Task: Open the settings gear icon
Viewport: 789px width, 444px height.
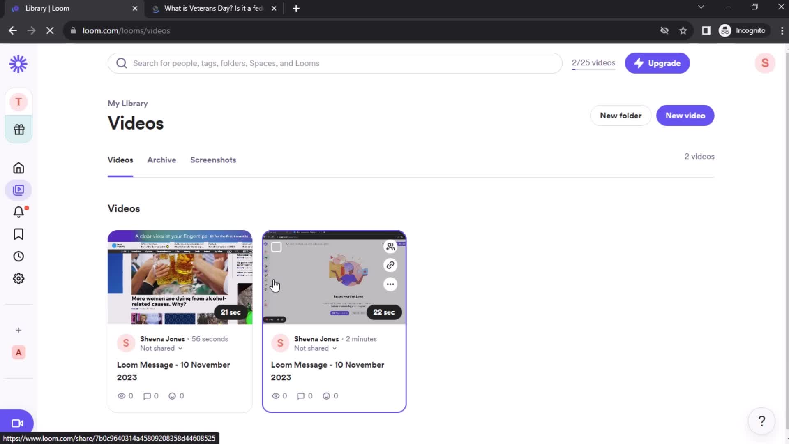Action: 18,278
